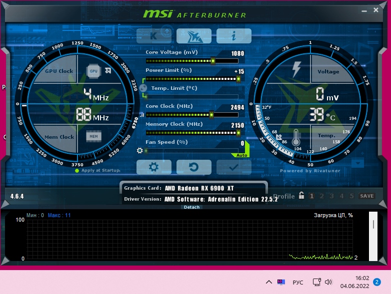Adjust the Core Voltage slider handle
This screenshot has height=294, width=391.
click(212, 61)
